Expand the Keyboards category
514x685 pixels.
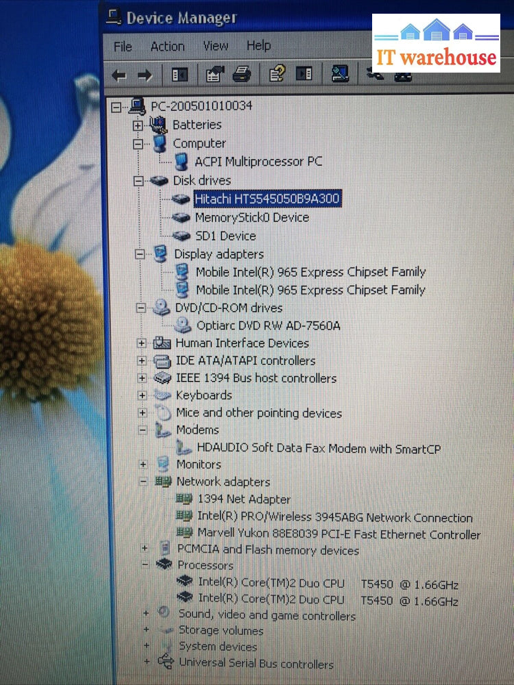click(x=142, y=395)
